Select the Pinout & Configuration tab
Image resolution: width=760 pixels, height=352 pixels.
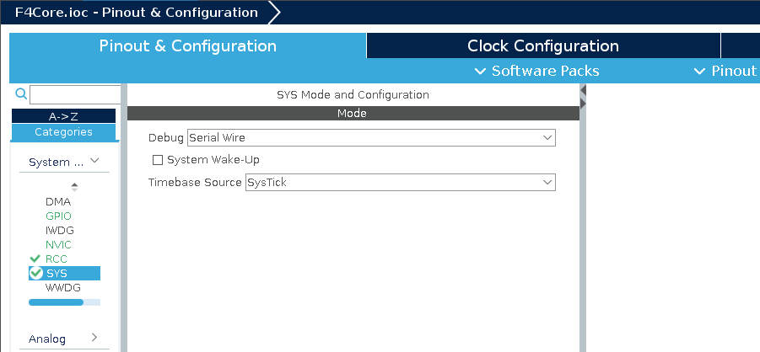(187, 46)
